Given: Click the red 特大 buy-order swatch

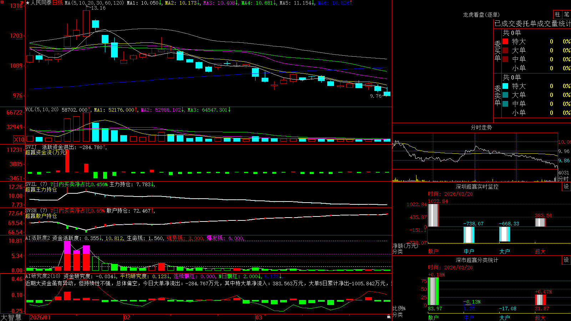Looking at the screenshot, I should (x=505, y=41).
